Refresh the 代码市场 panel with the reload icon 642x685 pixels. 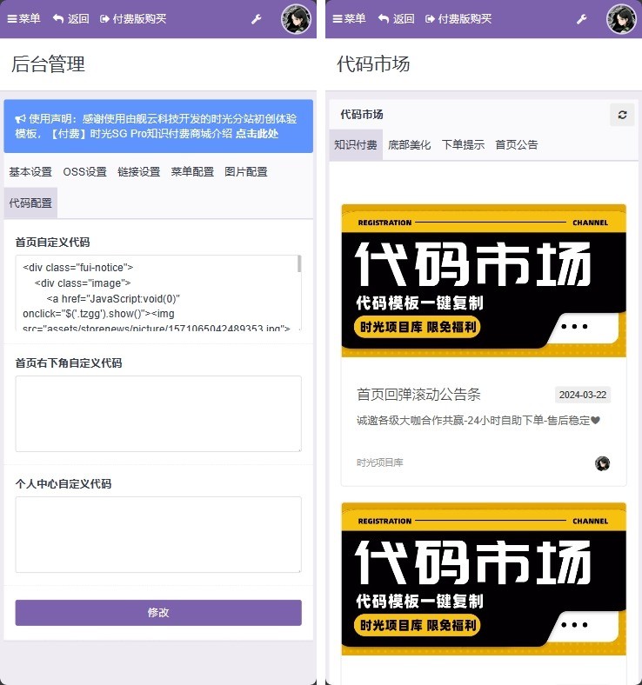click(x=621, y=115)
